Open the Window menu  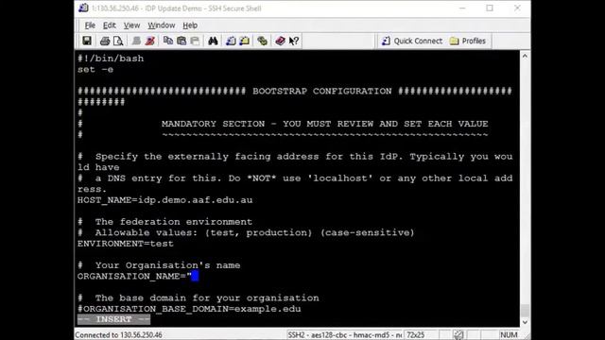click(162, 25)
